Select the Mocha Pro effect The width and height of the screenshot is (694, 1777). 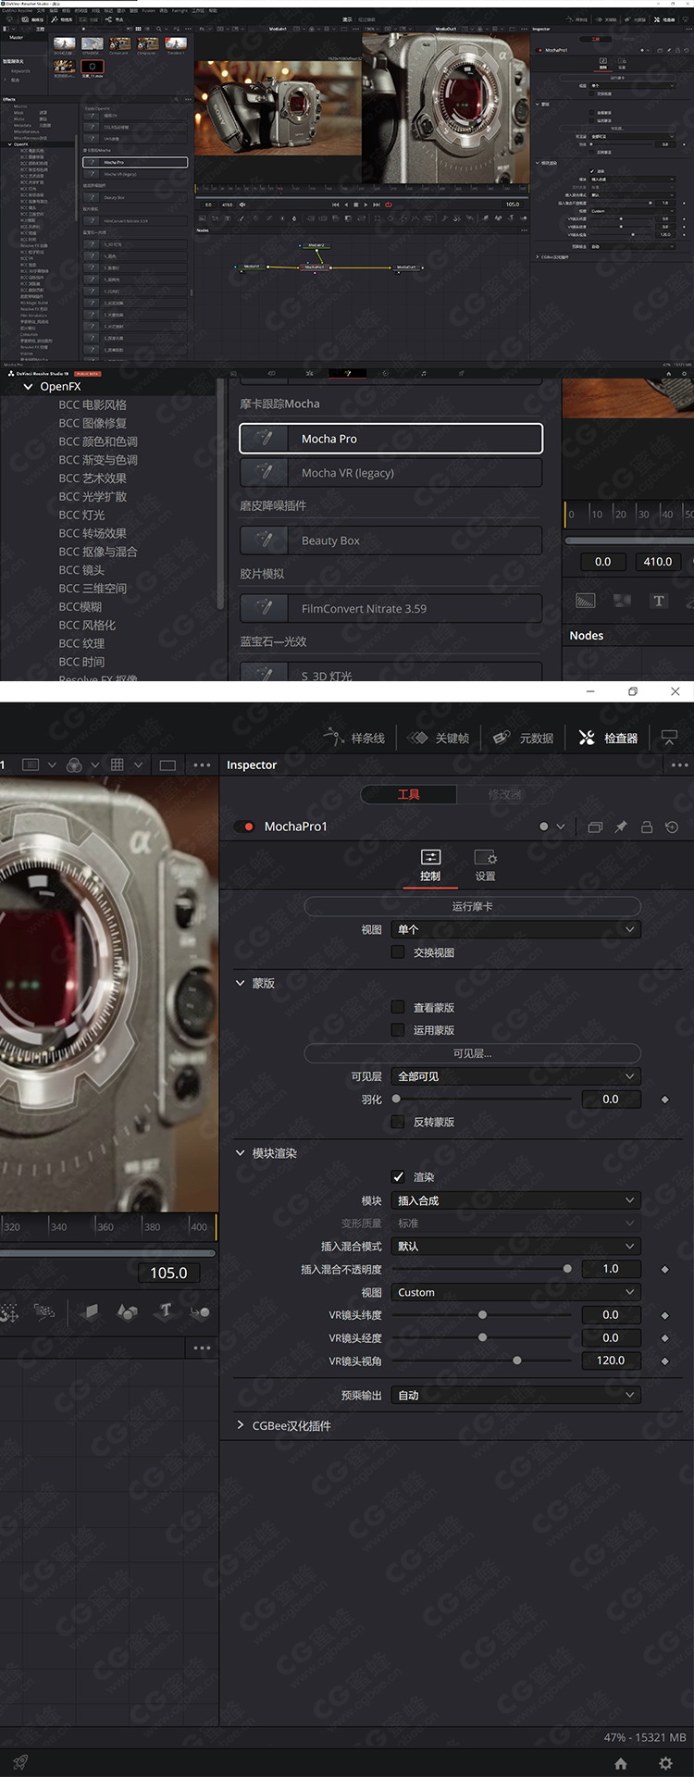(390, 439)
